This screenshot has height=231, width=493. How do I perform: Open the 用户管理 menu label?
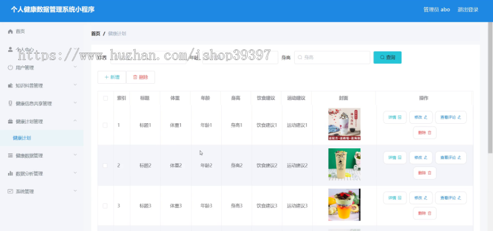[25, 67]
